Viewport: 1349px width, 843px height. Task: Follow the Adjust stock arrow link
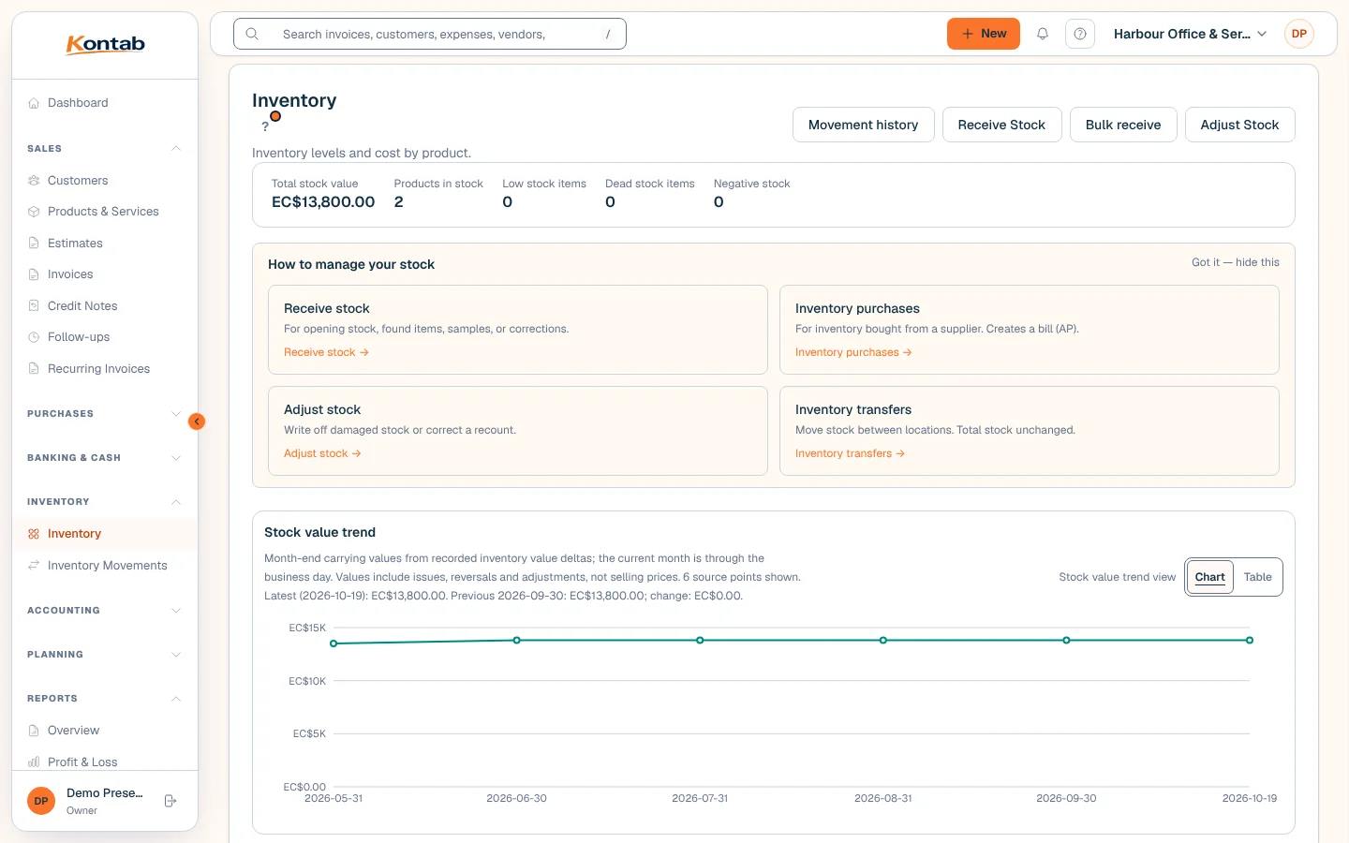322,453
